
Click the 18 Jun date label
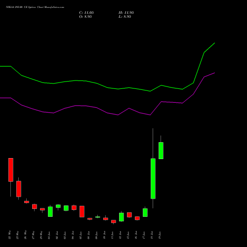tap(152, 235)
